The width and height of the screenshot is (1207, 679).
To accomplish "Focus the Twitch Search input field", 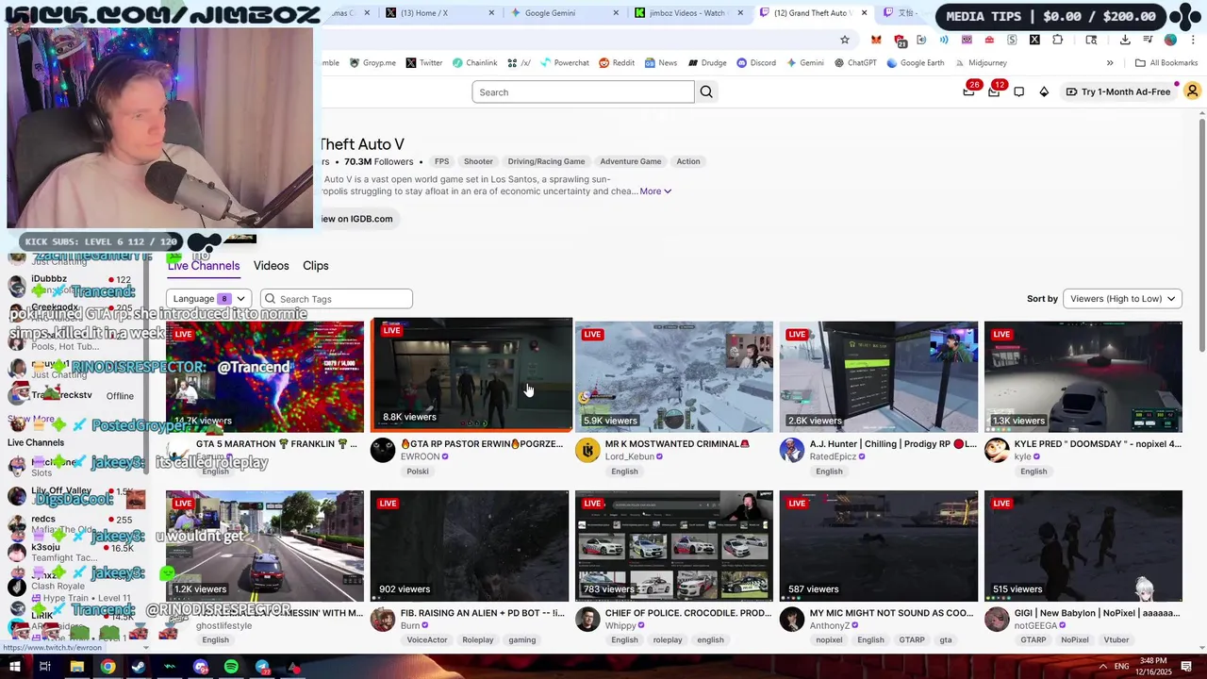I will pos(583,91).
